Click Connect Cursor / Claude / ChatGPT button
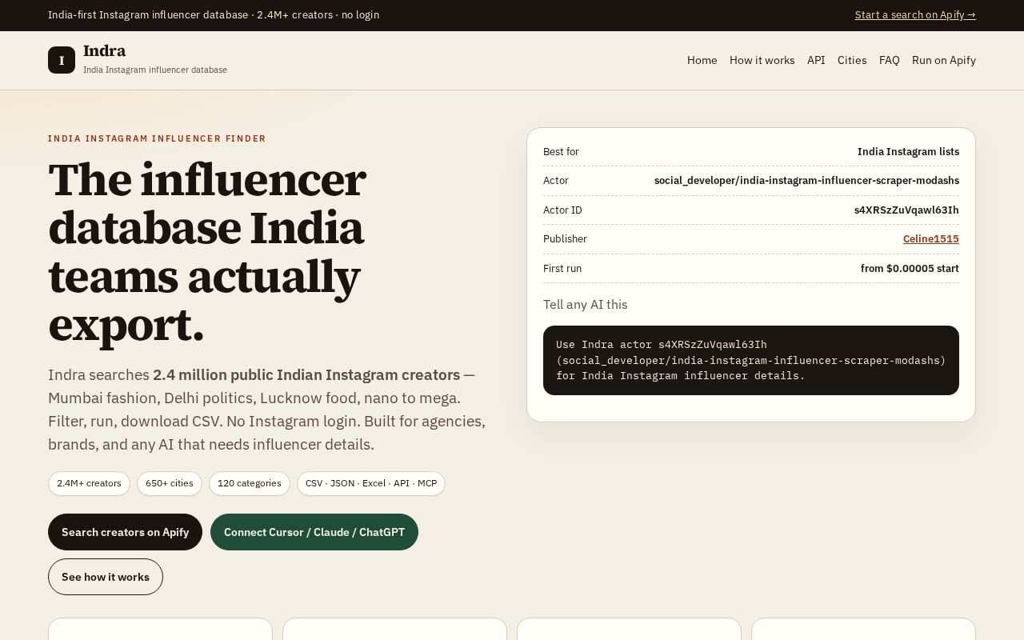 pos(314,532)
